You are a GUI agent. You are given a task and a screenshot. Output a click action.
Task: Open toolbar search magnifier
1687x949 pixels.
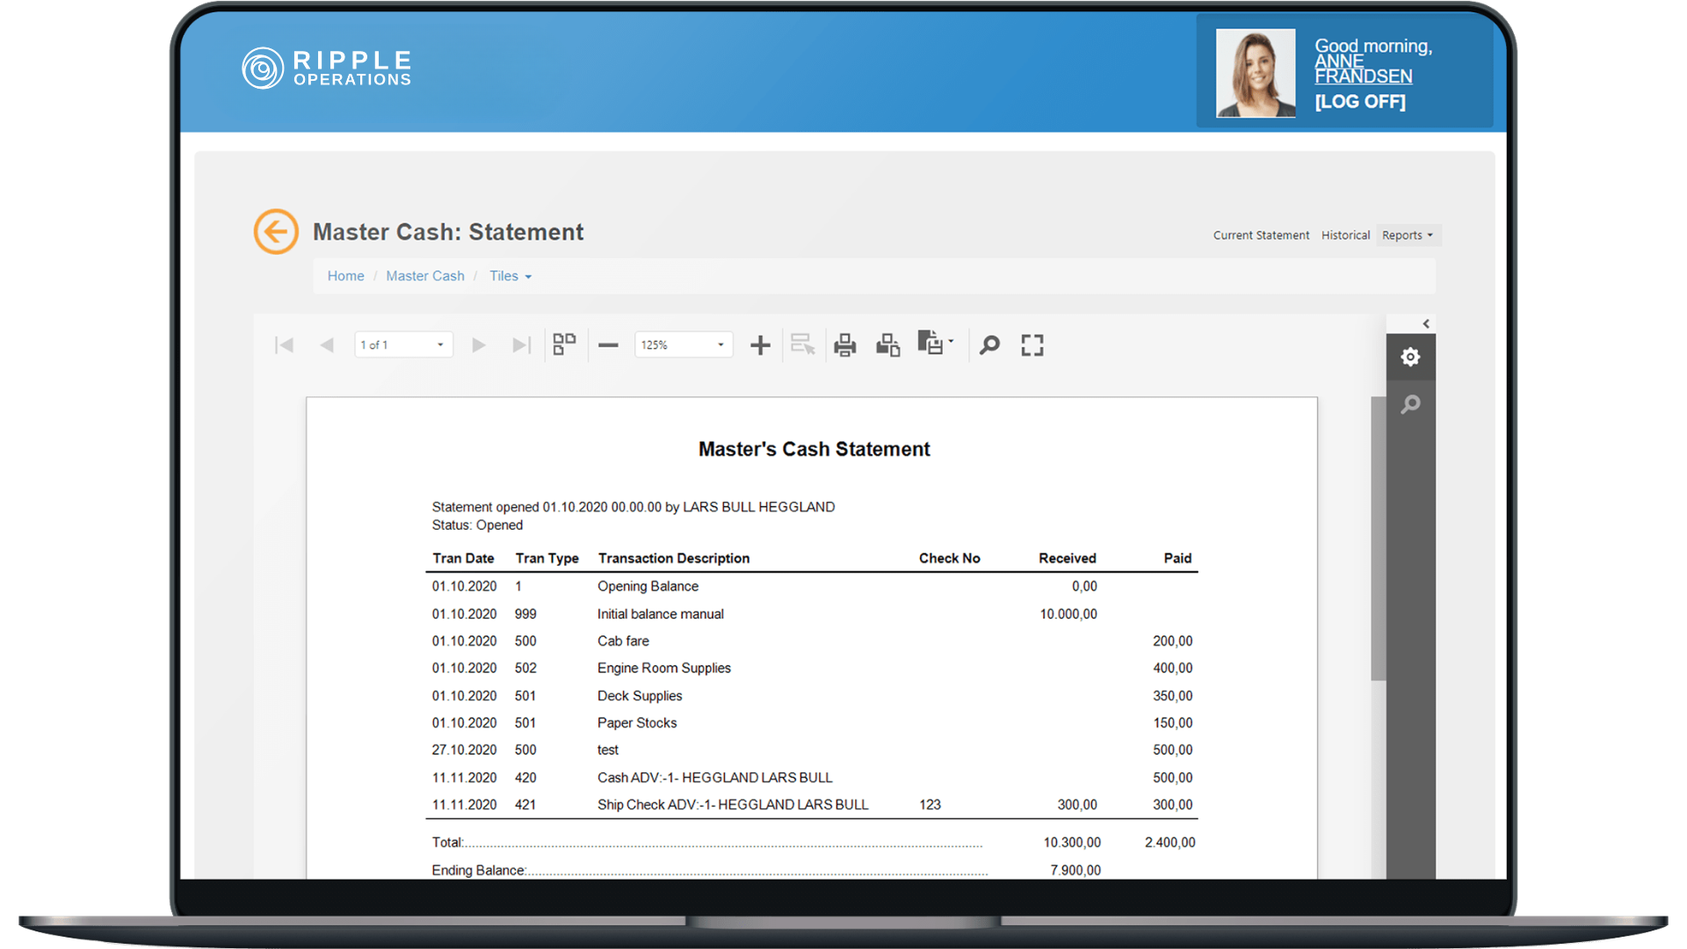989,345
